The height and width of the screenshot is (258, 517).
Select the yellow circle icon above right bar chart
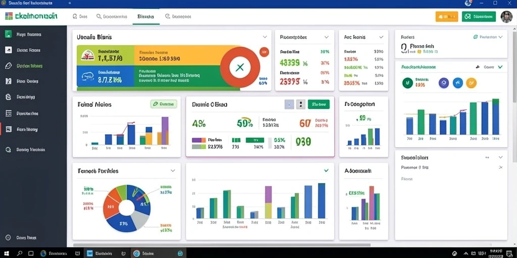click(471, 83)
